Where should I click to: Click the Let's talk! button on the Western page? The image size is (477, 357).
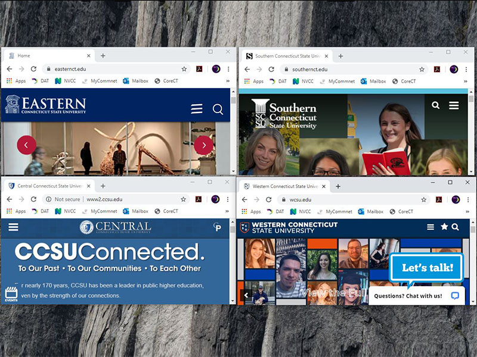coord(427,267)
